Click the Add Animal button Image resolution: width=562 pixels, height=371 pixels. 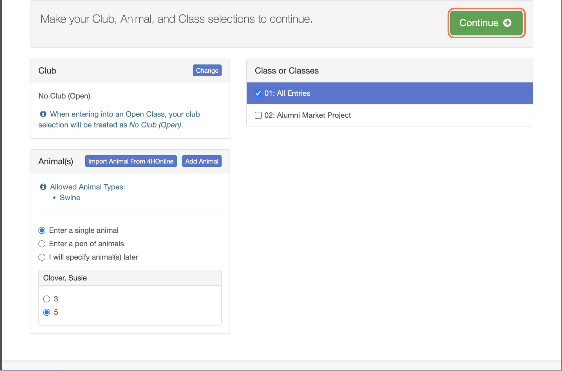coord(202,161)
